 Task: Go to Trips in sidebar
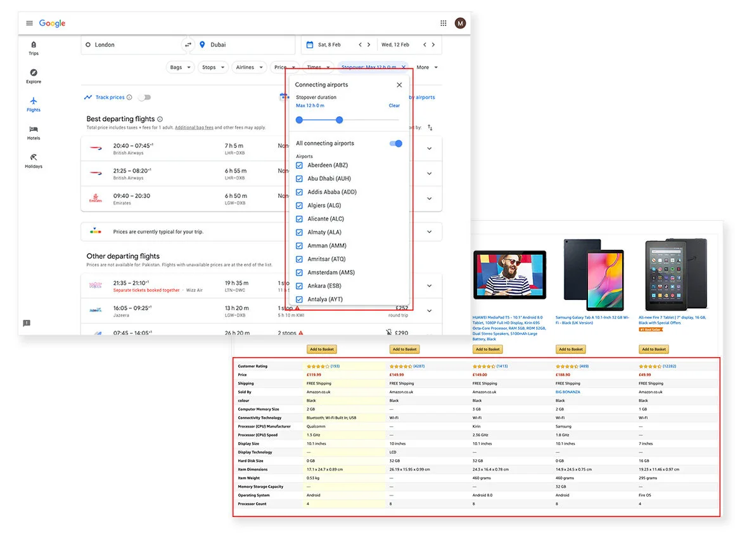coord(34,48)
